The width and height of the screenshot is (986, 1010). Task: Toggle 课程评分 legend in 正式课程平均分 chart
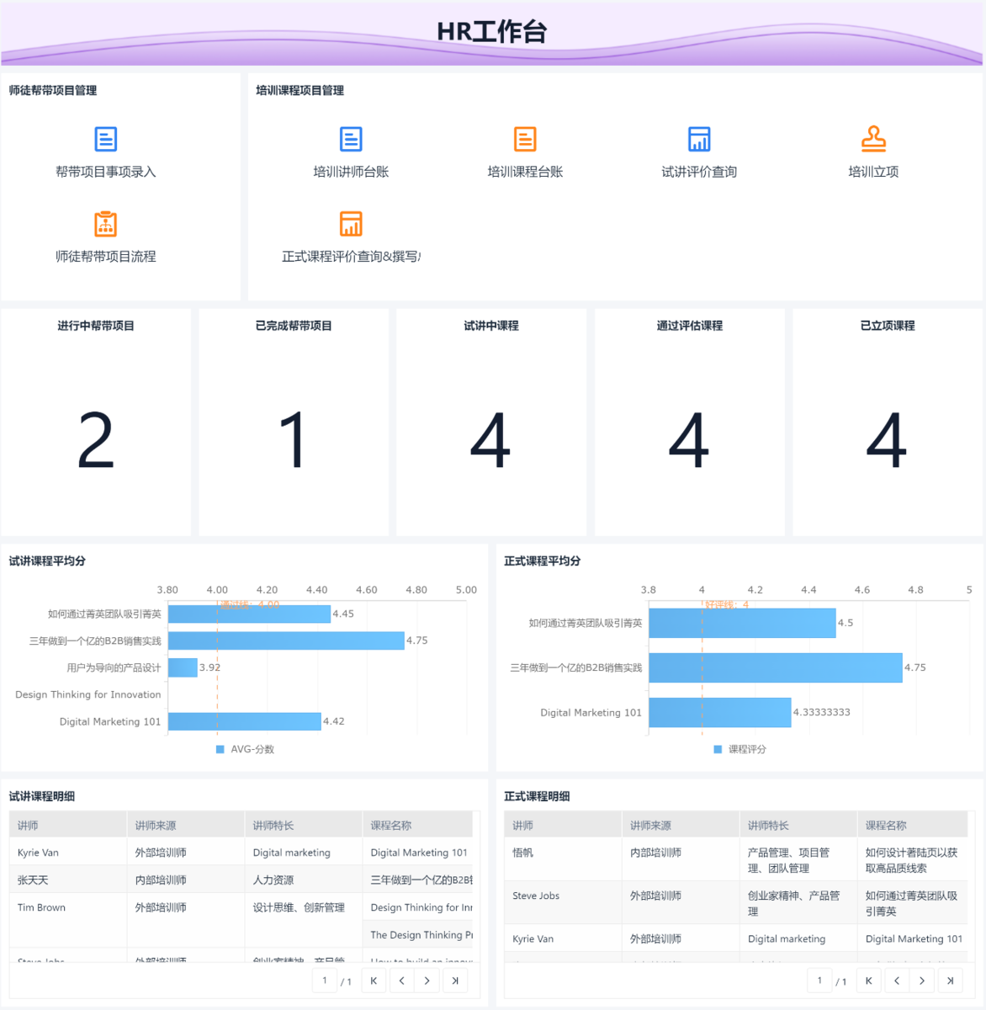740,749
